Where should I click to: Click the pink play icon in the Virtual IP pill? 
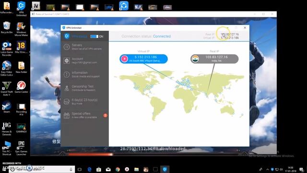(124, 59)
